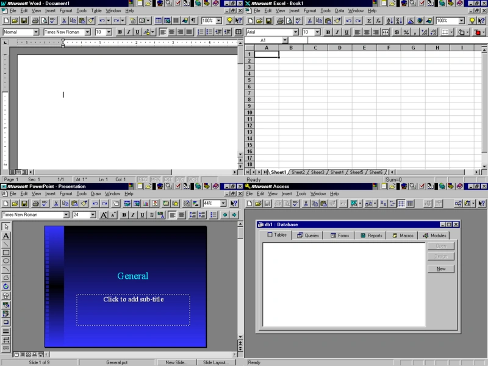
Task: Click row 10 header in Excel
Action: [x=249, y=113]
